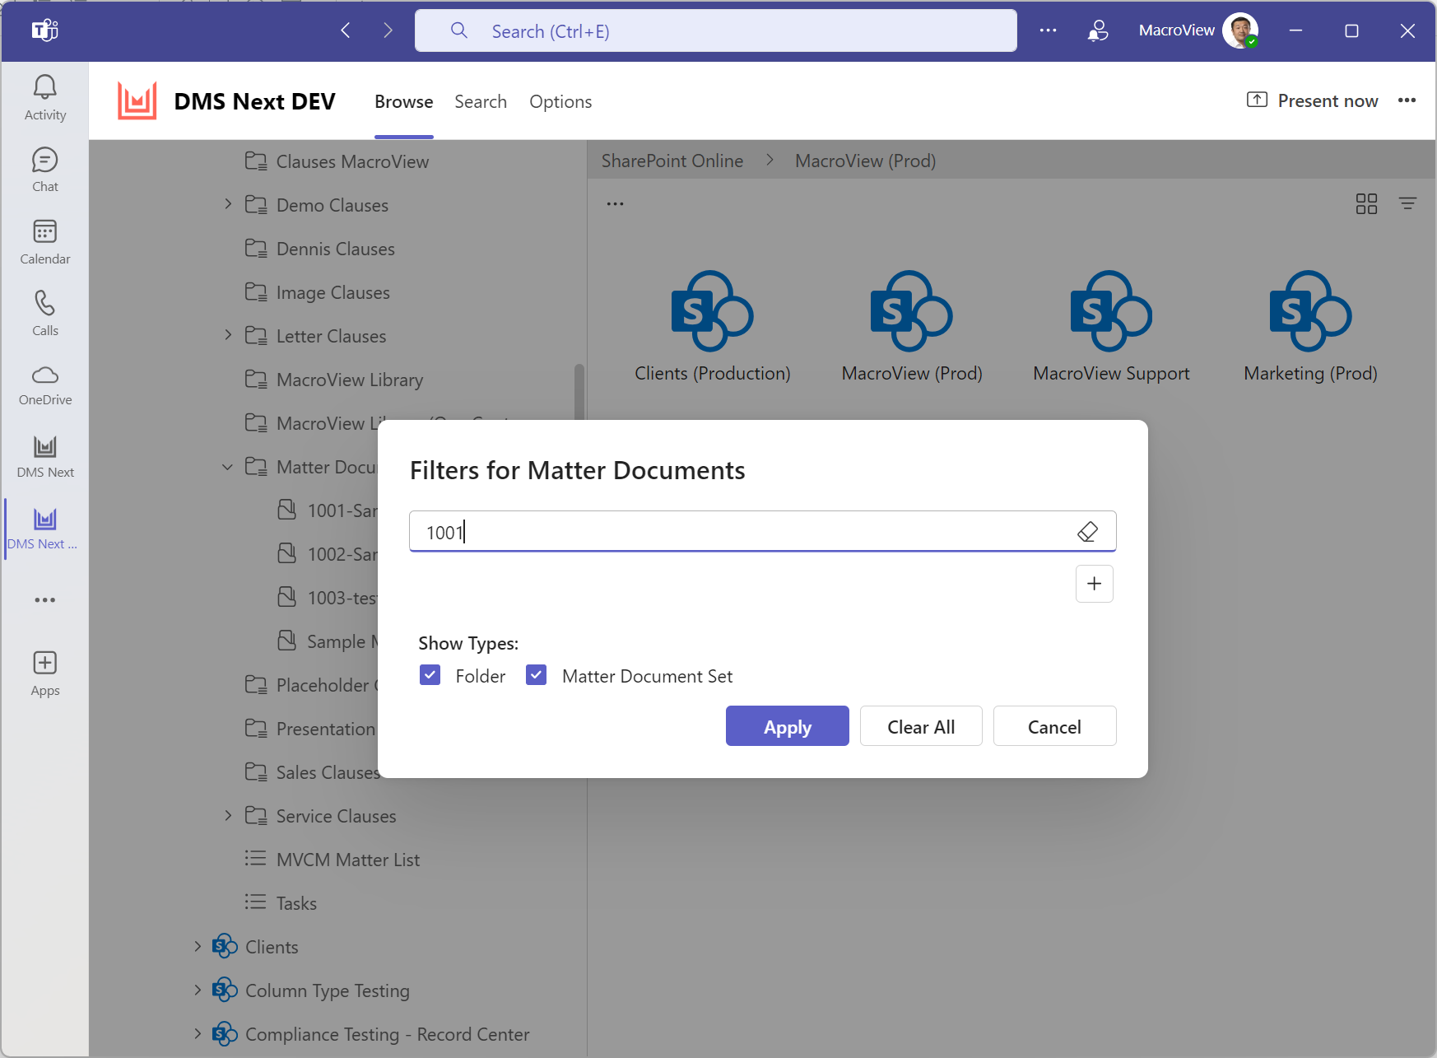
Task: Open the content pane ellipsis menu
Action: click(615, 203)
